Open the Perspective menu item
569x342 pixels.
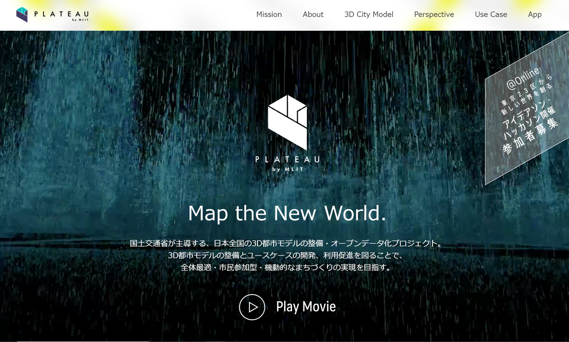click(x=434, y=14)
